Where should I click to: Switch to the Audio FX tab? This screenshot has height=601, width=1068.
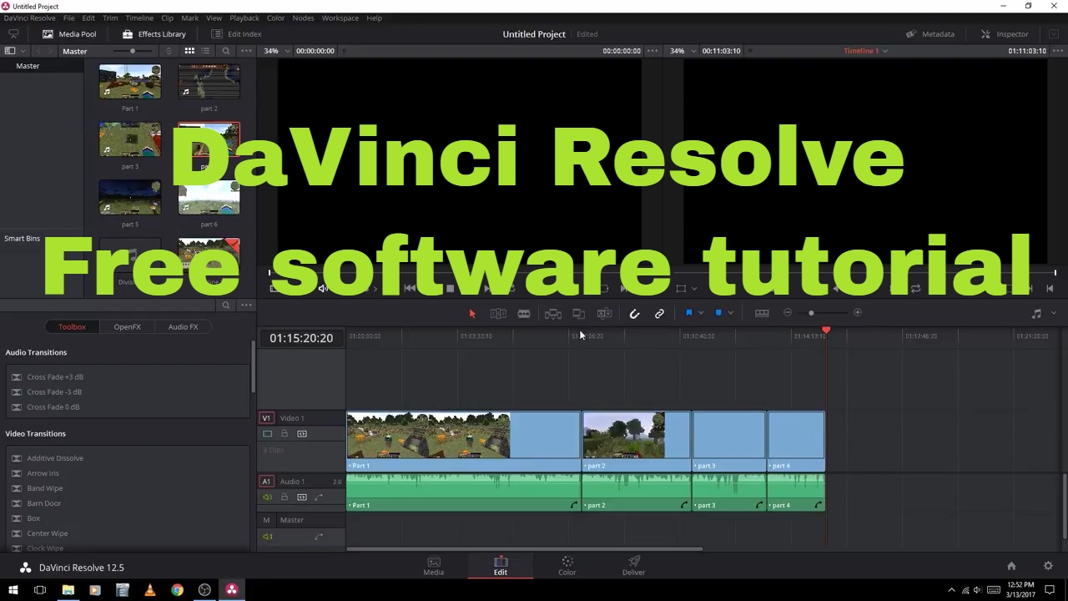(x=183, y=326)
